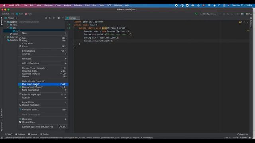The image size is (255, 143).
Task: Open Structure tool window on left stripe
Action: [x=2, y=113]
